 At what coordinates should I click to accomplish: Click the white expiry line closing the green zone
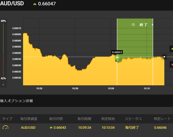coord(153,52)
